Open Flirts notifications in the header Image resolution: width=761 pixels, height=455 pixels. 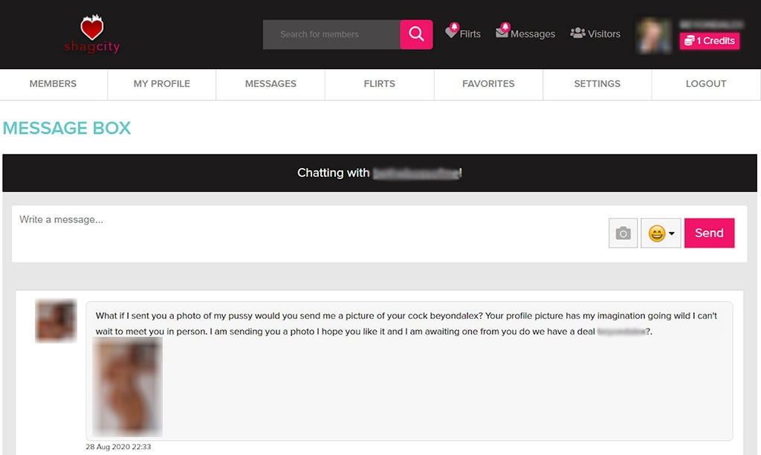pos(462,33)
